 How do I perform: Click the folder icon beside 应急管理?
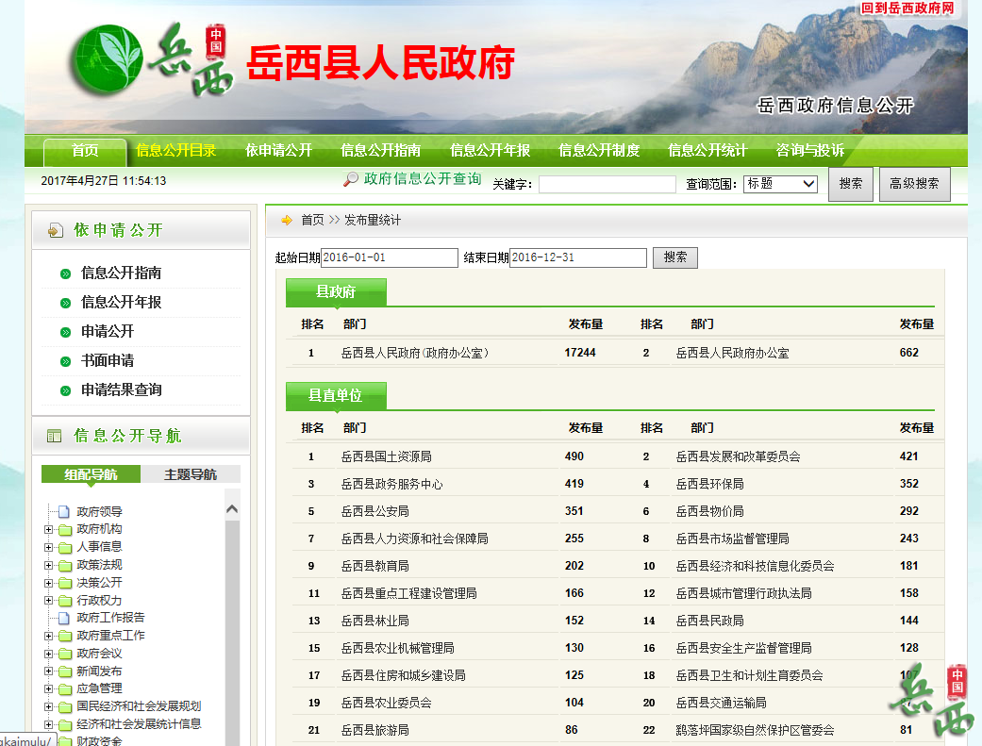point(64,689)
